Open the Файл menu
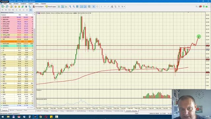Screen dimensions: 211x119 point(5,4)
